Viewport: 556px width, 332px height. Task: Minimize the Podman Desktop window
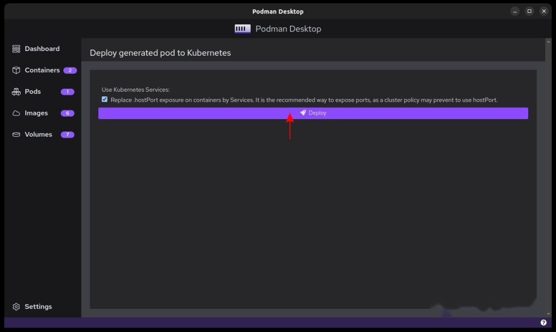pyautogui.click(x=515, y=11)
